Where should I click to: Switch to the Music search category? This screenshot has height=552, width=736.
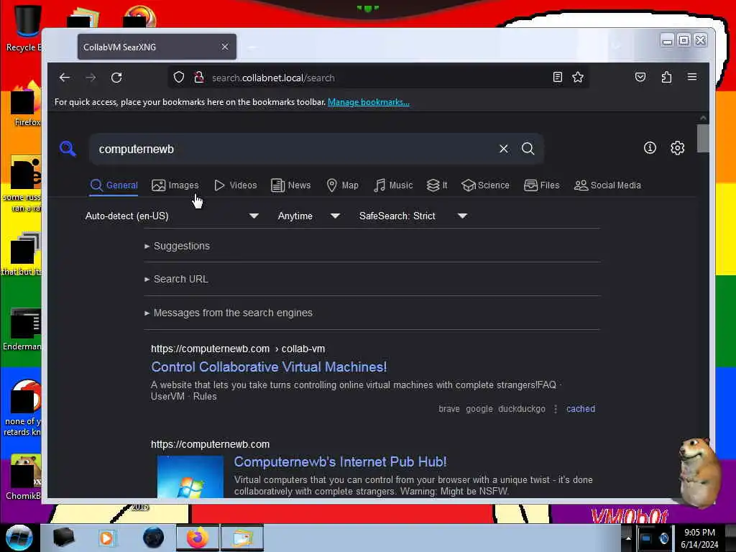[x=393, y=185]
